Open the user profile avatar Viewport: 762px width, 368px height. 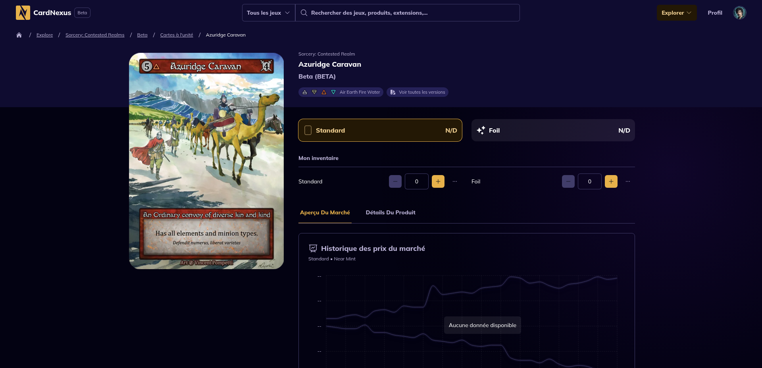tap(739, 13)
